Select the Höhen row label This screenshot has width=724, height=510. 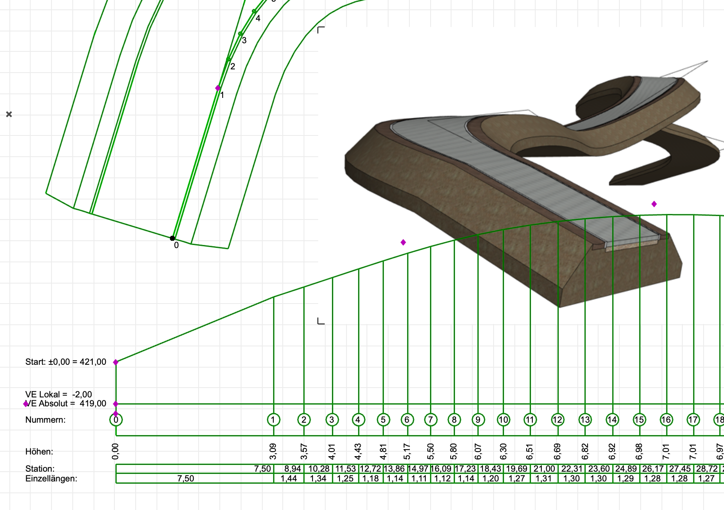click(x=39, y=451)
